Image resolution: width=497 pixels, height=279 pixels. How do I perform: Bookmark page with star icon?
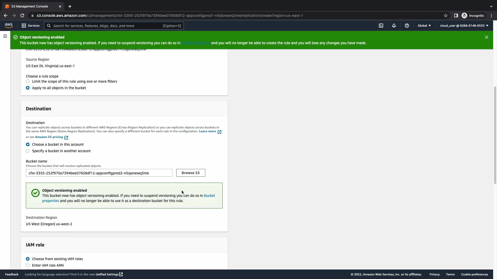coord(446,16)
